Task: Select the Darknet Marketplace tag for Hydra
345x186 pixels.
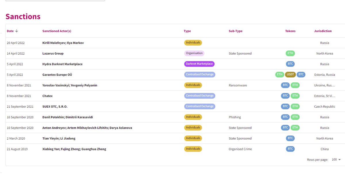Action: pyautogui.click(x=199, y=64)
